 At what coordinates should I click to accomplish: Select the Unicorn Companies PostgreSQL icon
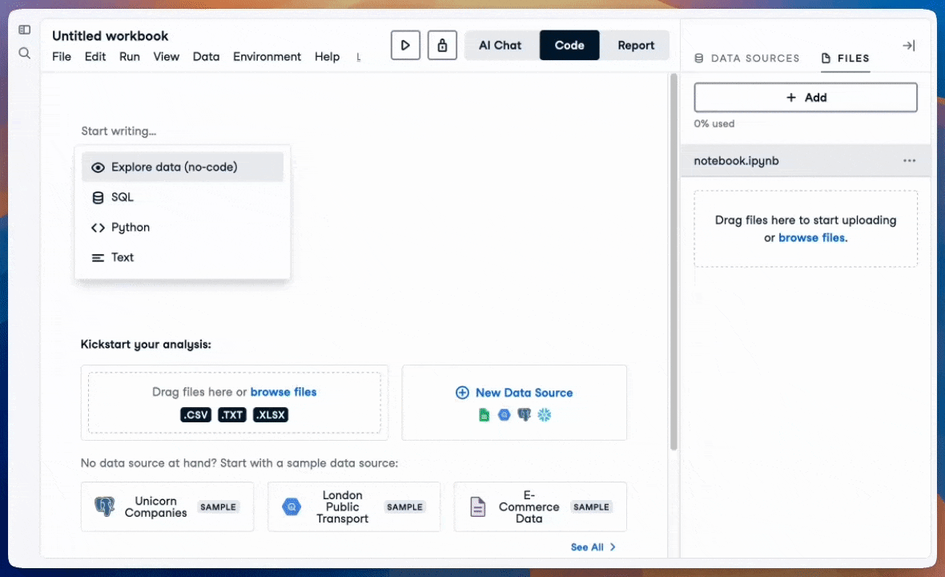click(x=105, y=506)
